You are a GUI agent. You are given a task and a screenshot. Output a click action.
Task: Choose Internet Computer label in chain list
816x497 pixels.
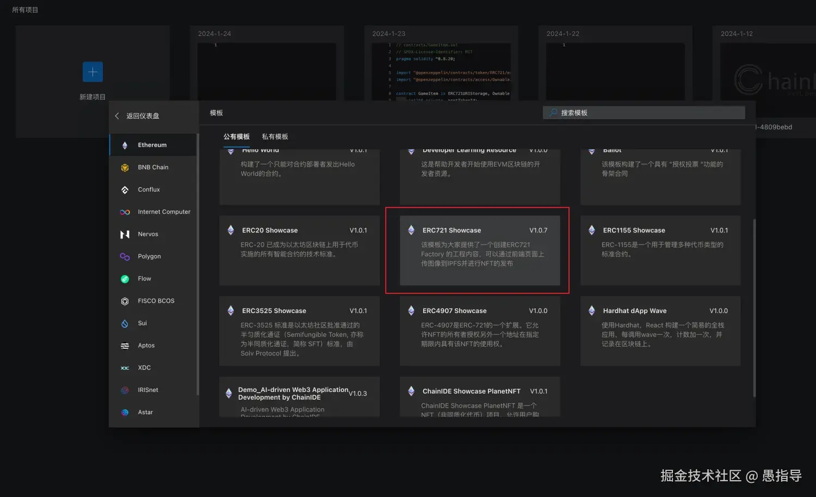tap(164, 212)
